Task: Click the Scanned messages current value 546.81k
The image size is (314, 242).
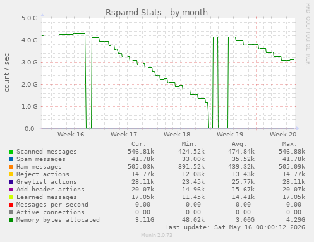Action: coord(141,152)
